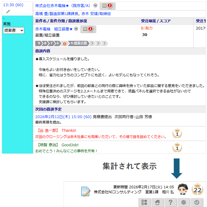Open the settings gear button

(x=184, y=202)
